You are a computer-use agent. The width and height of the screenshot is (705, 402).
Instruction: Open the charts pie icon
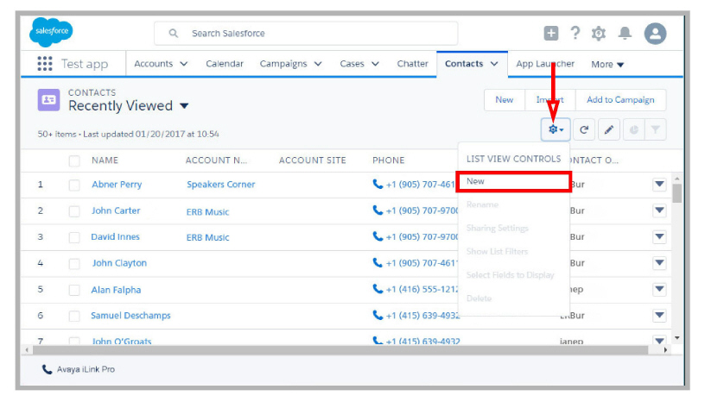click(x=634, y=129)
